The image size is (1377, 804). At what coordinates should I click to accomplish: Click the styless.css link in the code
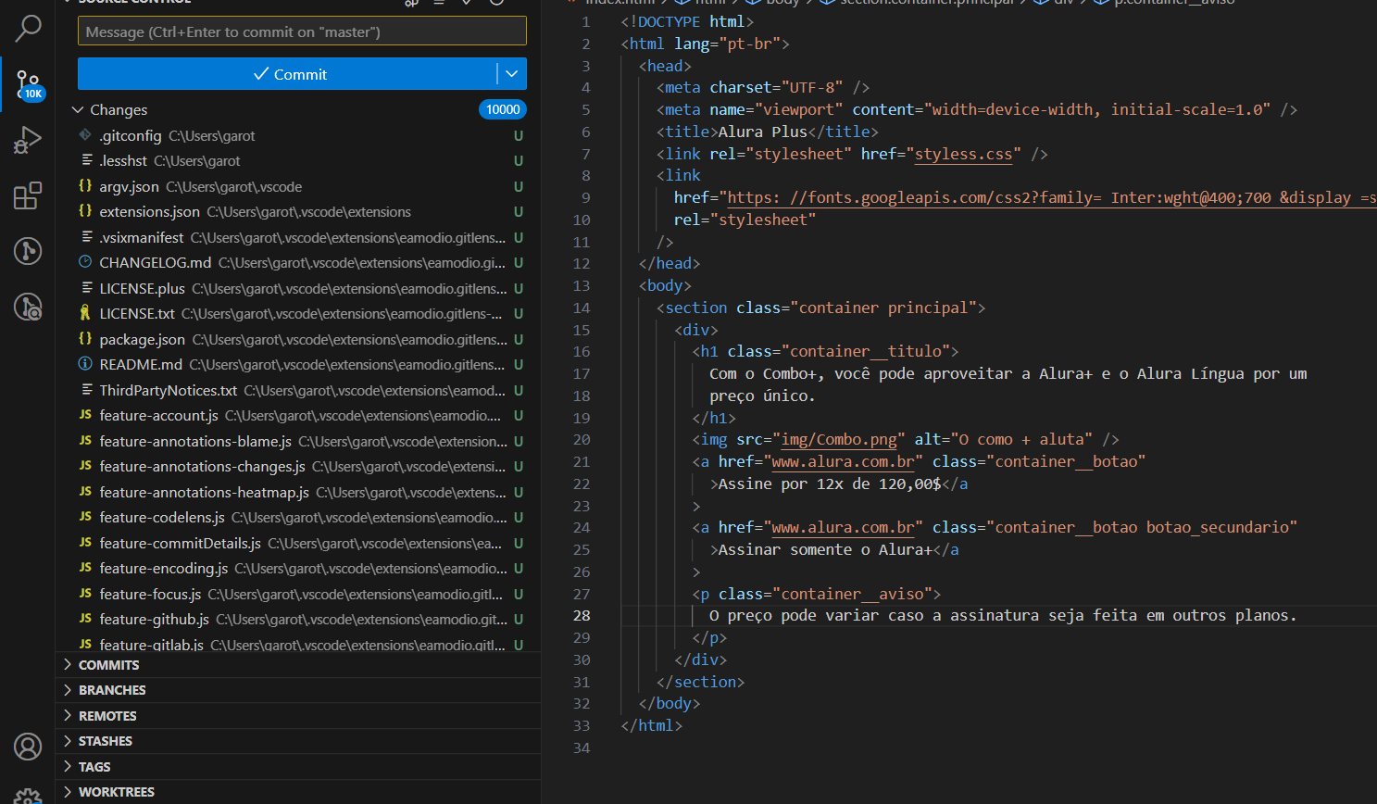click(963, 154)
